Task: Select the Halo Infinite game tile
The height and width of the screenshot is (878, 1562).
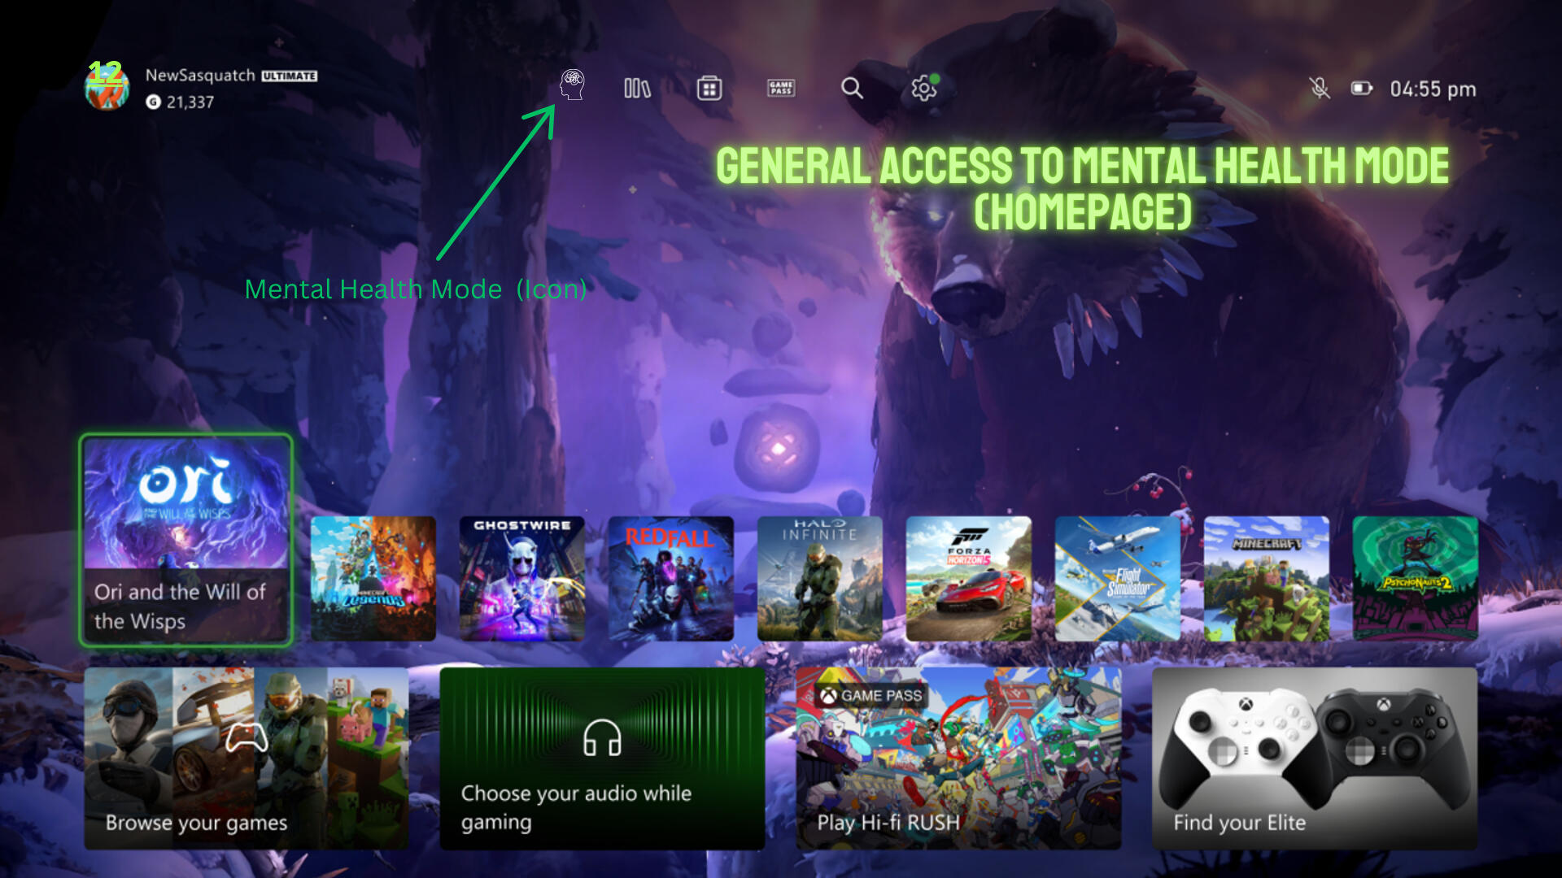Action: [x=819, y=578]
